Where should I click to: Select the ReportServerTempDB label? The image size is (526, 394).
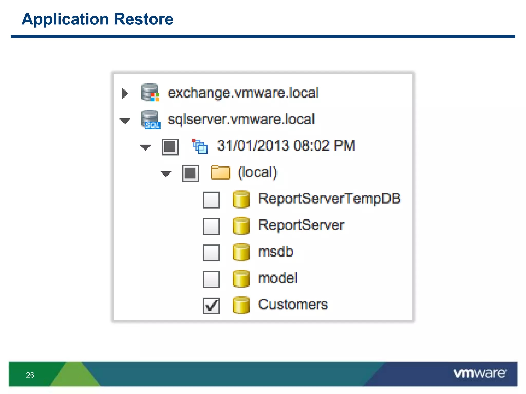[330, 199]
